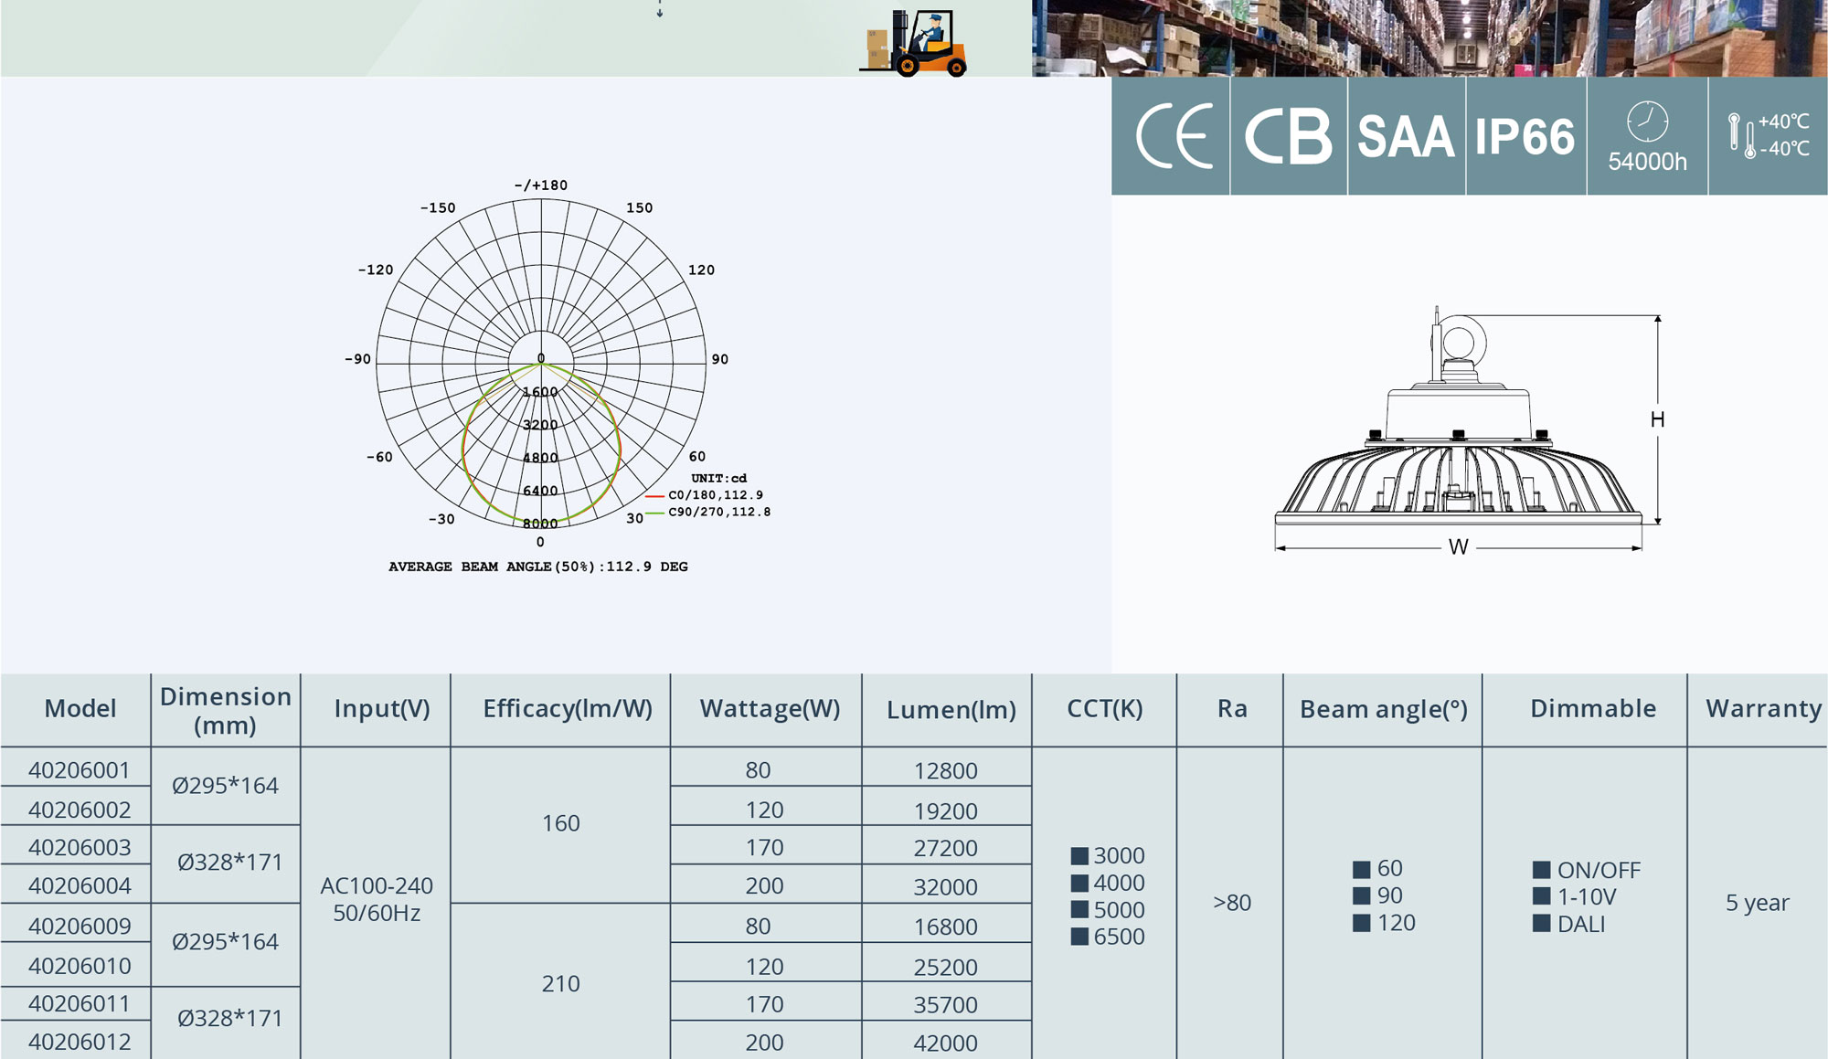Click the 16800 lumen value

[x=946, y=927]
